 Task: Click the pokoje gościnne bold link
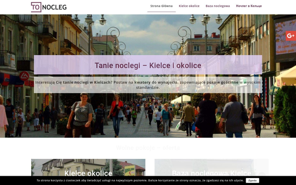tap(222, 82)
